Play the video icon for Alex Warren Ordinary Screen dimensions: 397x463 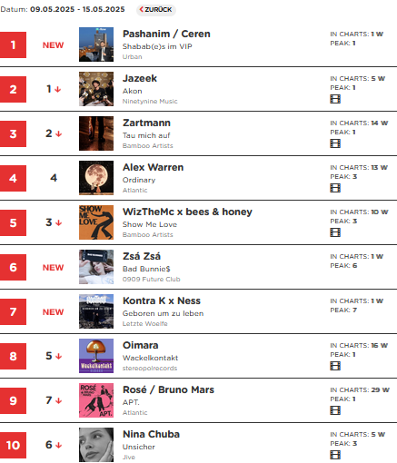point(335,188)
